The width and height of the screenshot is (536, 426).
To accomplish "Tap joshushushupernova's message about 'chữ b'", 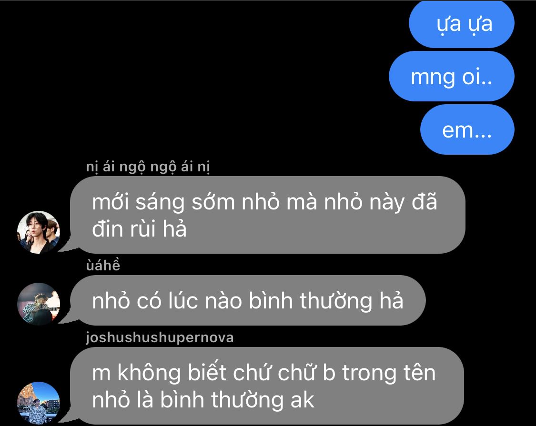I will tap(267, 386).
